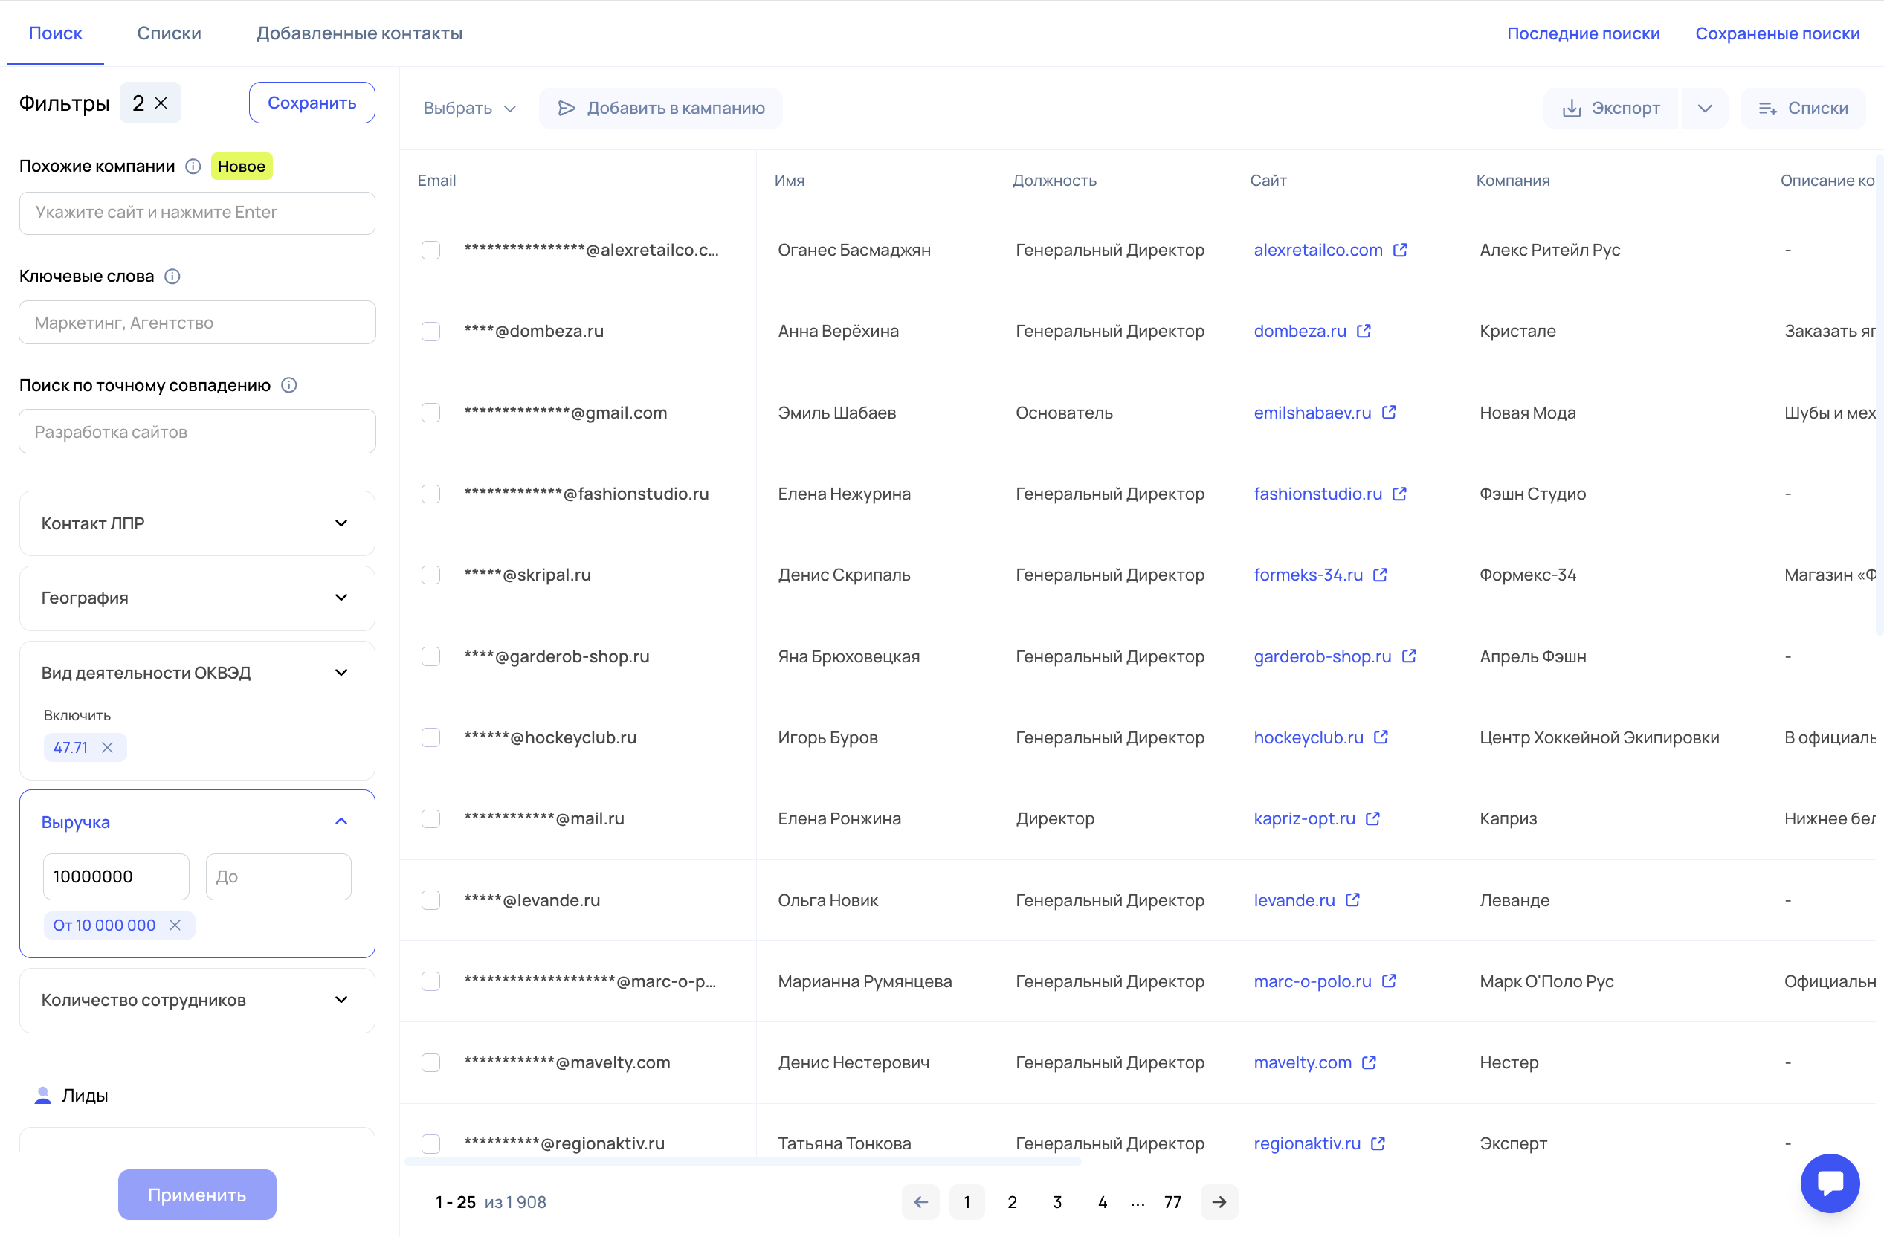Open alexretailco.com external link icon
This screenshot has width=1884, height=1237.
pyautogui.click(x=1399, y=250)
